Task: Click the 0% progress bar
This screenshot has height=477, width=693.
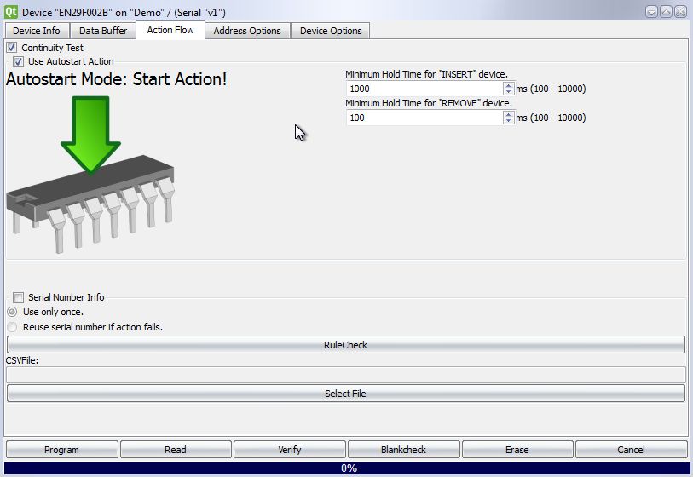Action: [346, 468]
